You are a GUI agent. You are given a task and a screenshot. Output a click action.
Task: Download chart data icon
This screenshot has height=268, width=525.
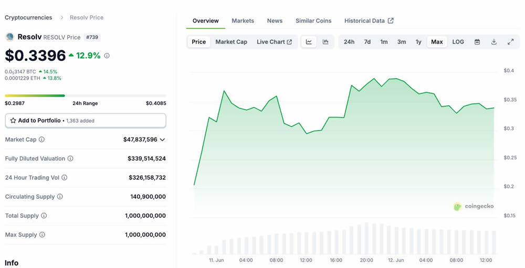tap(494, 42)
